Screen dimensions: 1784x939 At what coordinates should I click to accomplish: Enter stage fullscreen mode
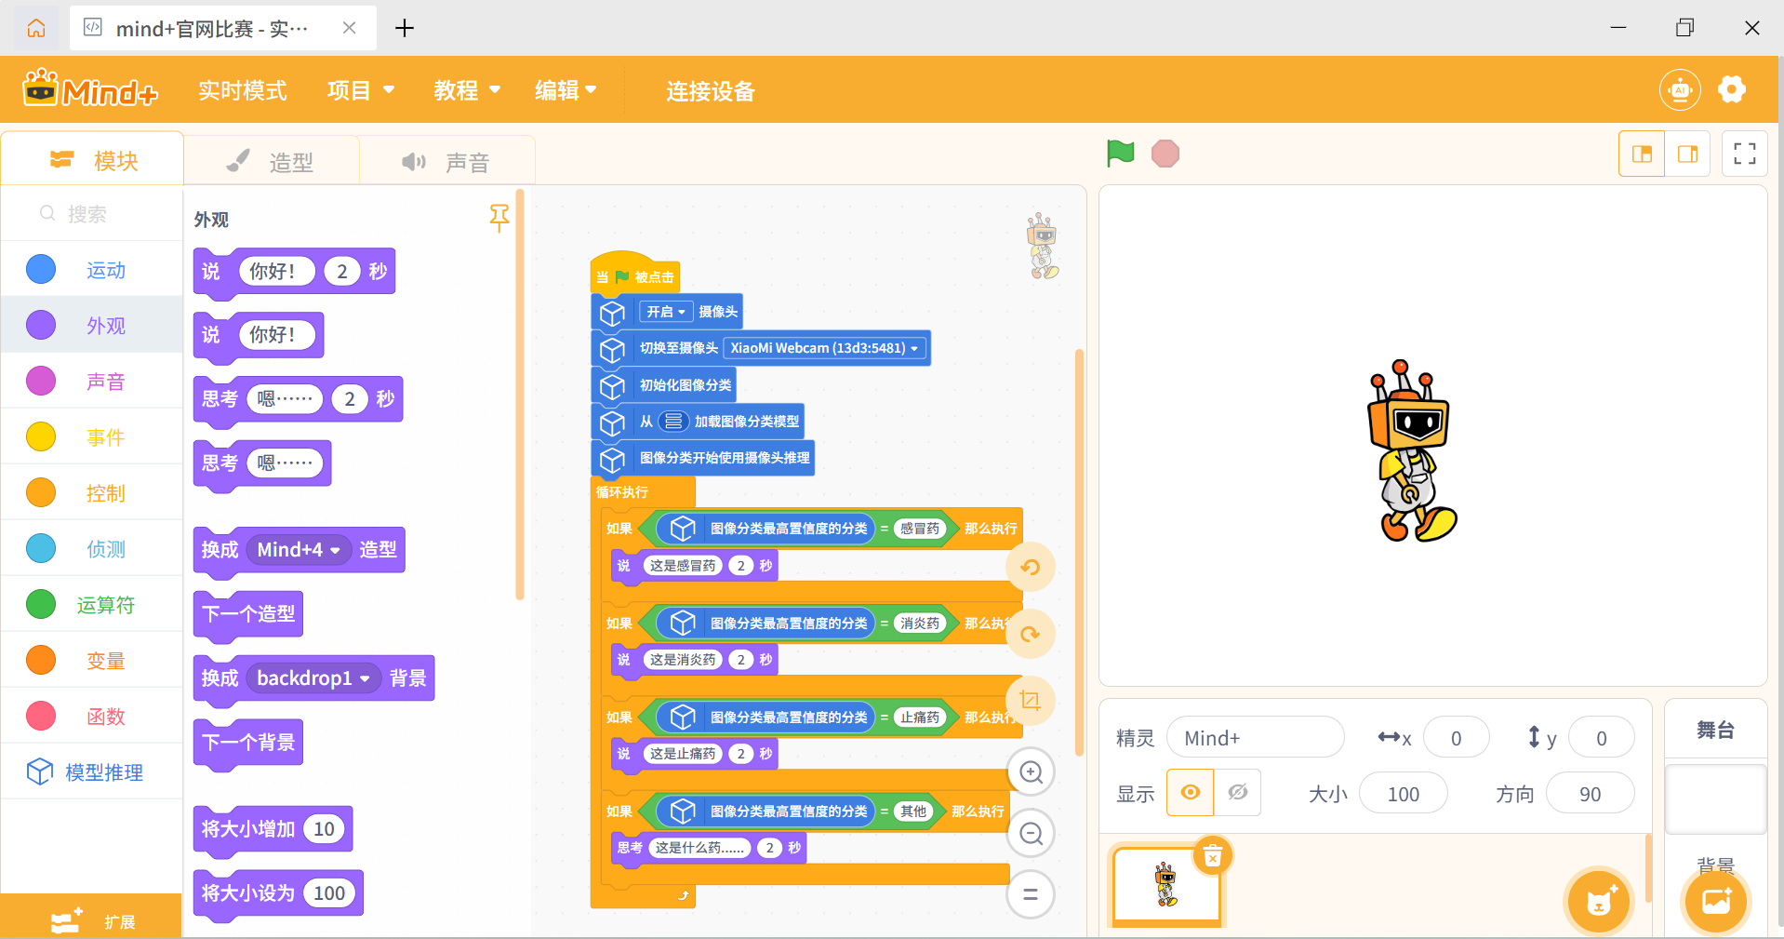[1744, 153]
